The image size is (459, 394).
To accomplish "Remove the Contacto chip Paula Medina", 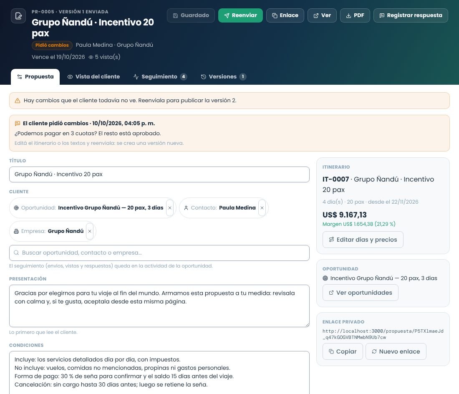I will [x=262, y=208].
